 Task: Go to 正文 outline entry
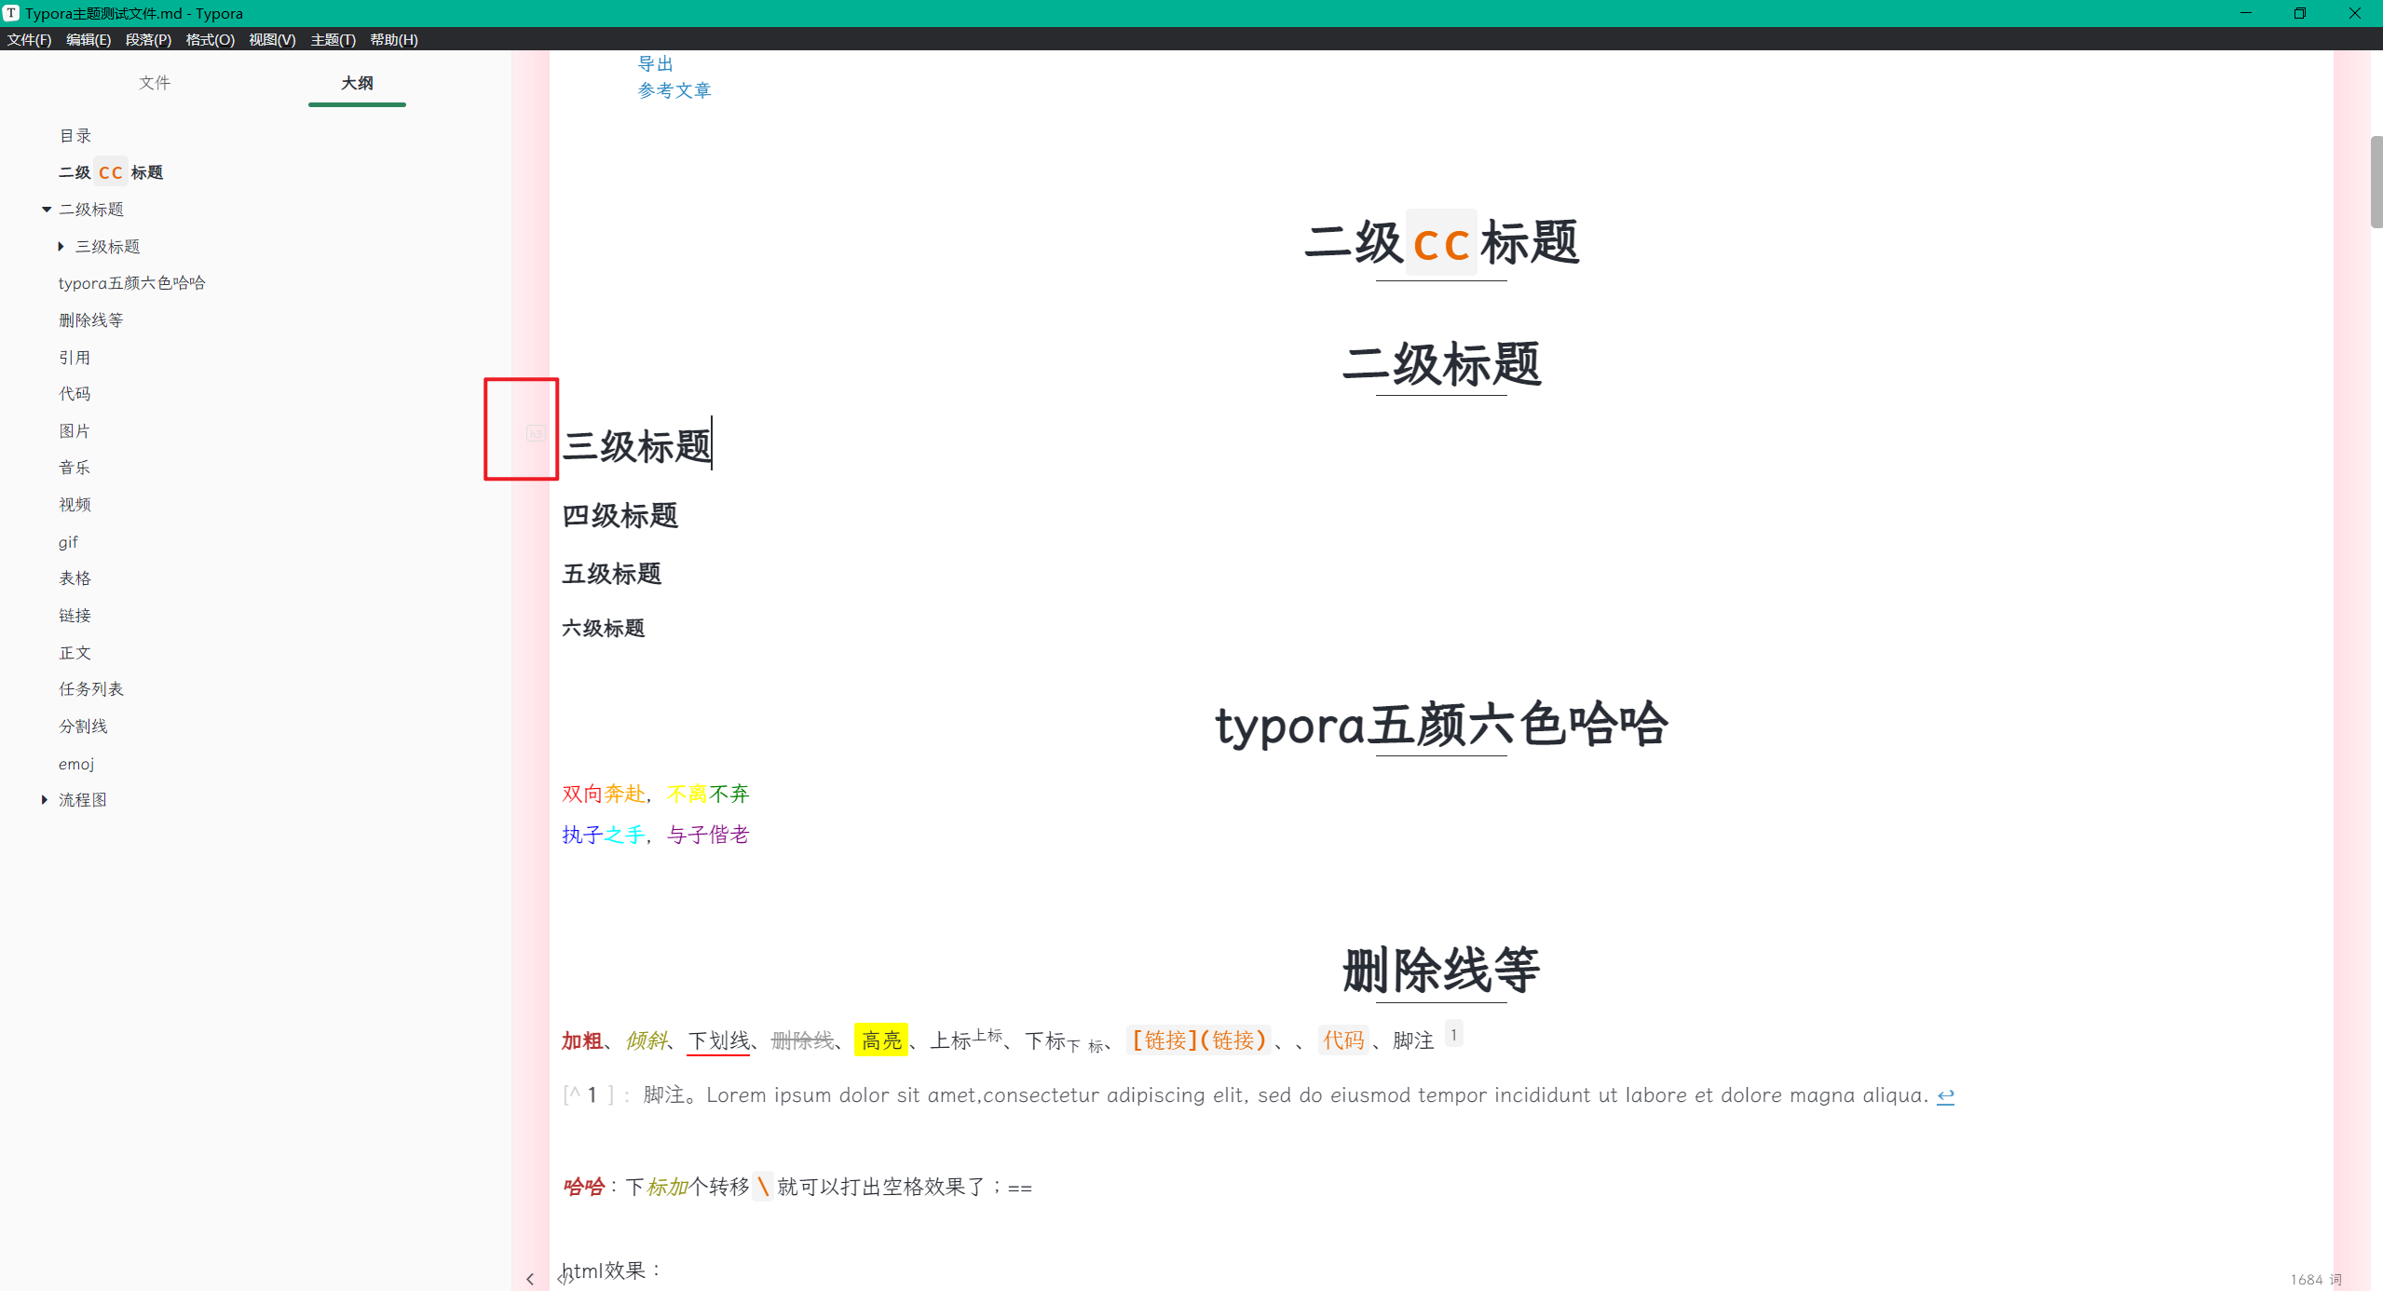point(75,653)
